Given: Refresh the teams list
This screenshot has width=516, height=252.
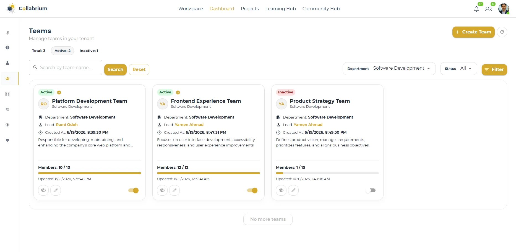Looking at the screenshot, I should coord(502,32).
